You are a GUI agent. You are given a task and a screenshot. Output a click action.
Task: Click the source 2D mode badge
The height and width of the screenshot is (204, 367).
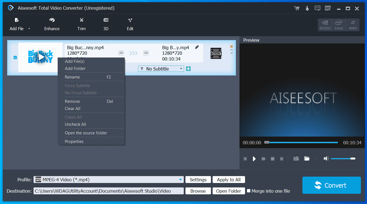click(121, 53)
